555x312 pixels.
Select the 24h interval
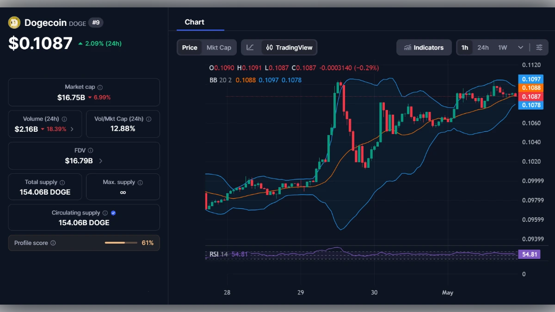pyautogui.click(x=483, y=48)
